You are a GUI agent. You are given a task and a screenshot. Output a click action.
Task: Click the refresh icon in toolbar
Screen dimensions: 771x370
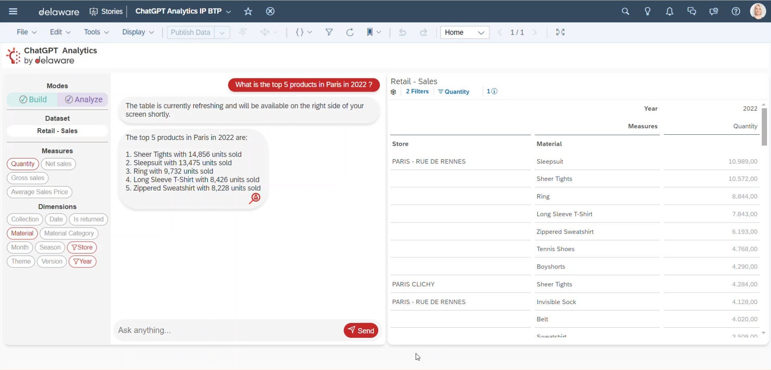[x=350, y=32]
